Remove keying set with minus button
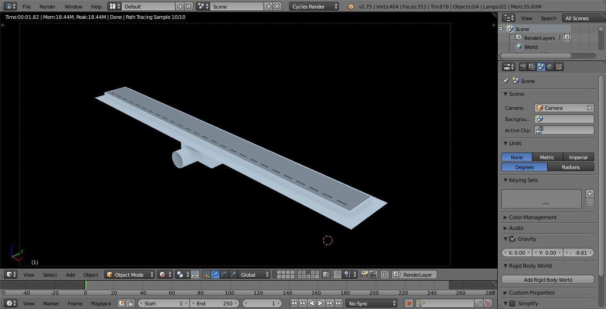 point(590,203)
